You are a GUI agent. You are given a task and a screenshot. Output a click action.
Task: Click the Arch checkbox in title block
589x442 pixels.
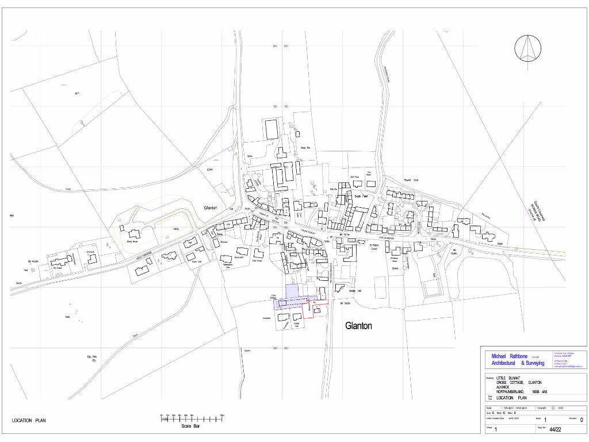493,413
